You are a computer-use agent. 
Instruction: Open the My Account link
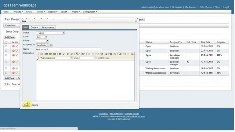point(191,7)
